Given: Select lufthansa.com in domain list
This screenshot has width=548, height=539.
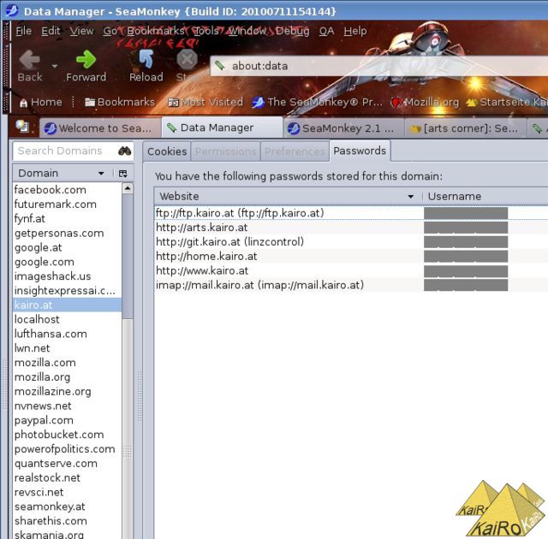Looking at the screenshot, I should point(68,334).
